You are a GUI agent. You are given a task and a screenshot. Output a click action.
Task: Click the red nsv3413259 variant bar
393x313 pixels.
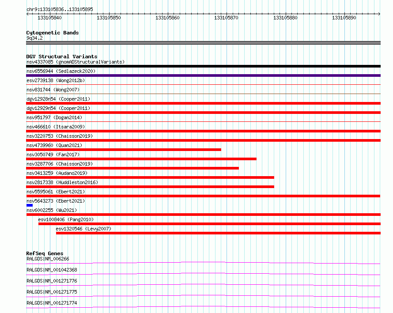(x=150, y=177)
